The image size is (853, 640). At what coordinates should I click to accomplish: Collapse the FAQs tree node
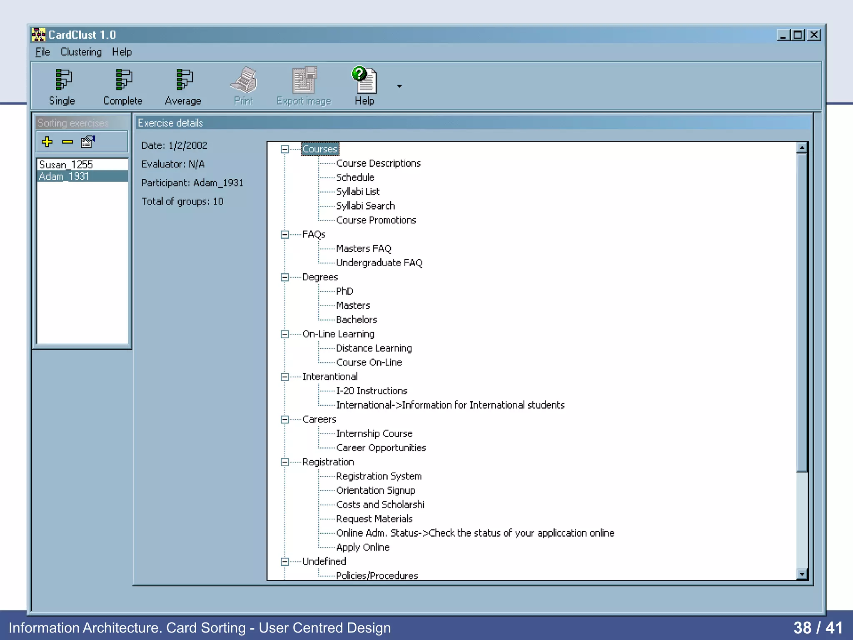(x=285, y=235)
